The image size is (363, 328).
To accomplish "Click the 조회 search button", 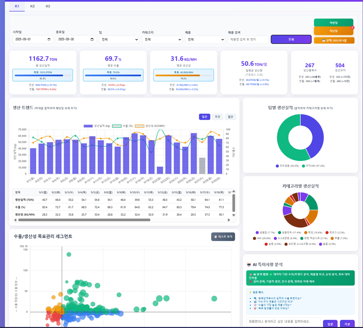I will [291, 39].
